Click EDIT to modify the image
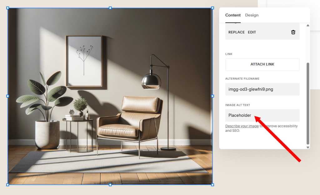Image resolution: width=320 pixels, height=195 pixels. (x=252, y=32)
